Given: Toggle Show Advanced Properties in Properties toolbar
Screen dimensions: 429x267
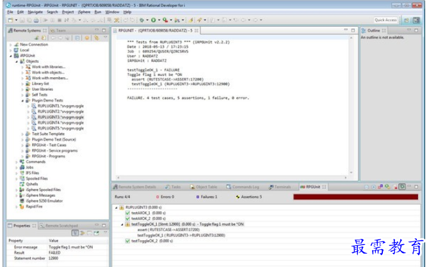Looking at the screenshot, I should tap(83, 233).
